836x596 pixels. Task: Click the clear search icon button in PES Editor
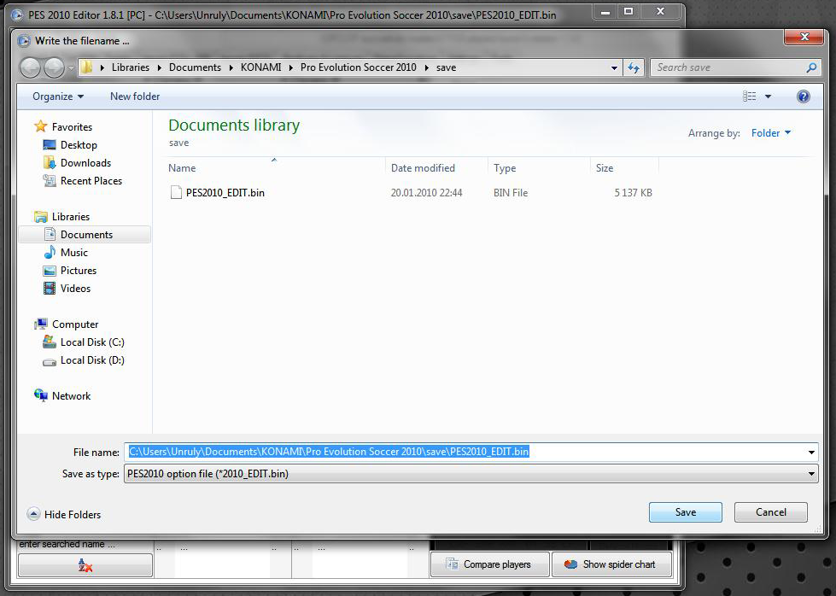85,565
